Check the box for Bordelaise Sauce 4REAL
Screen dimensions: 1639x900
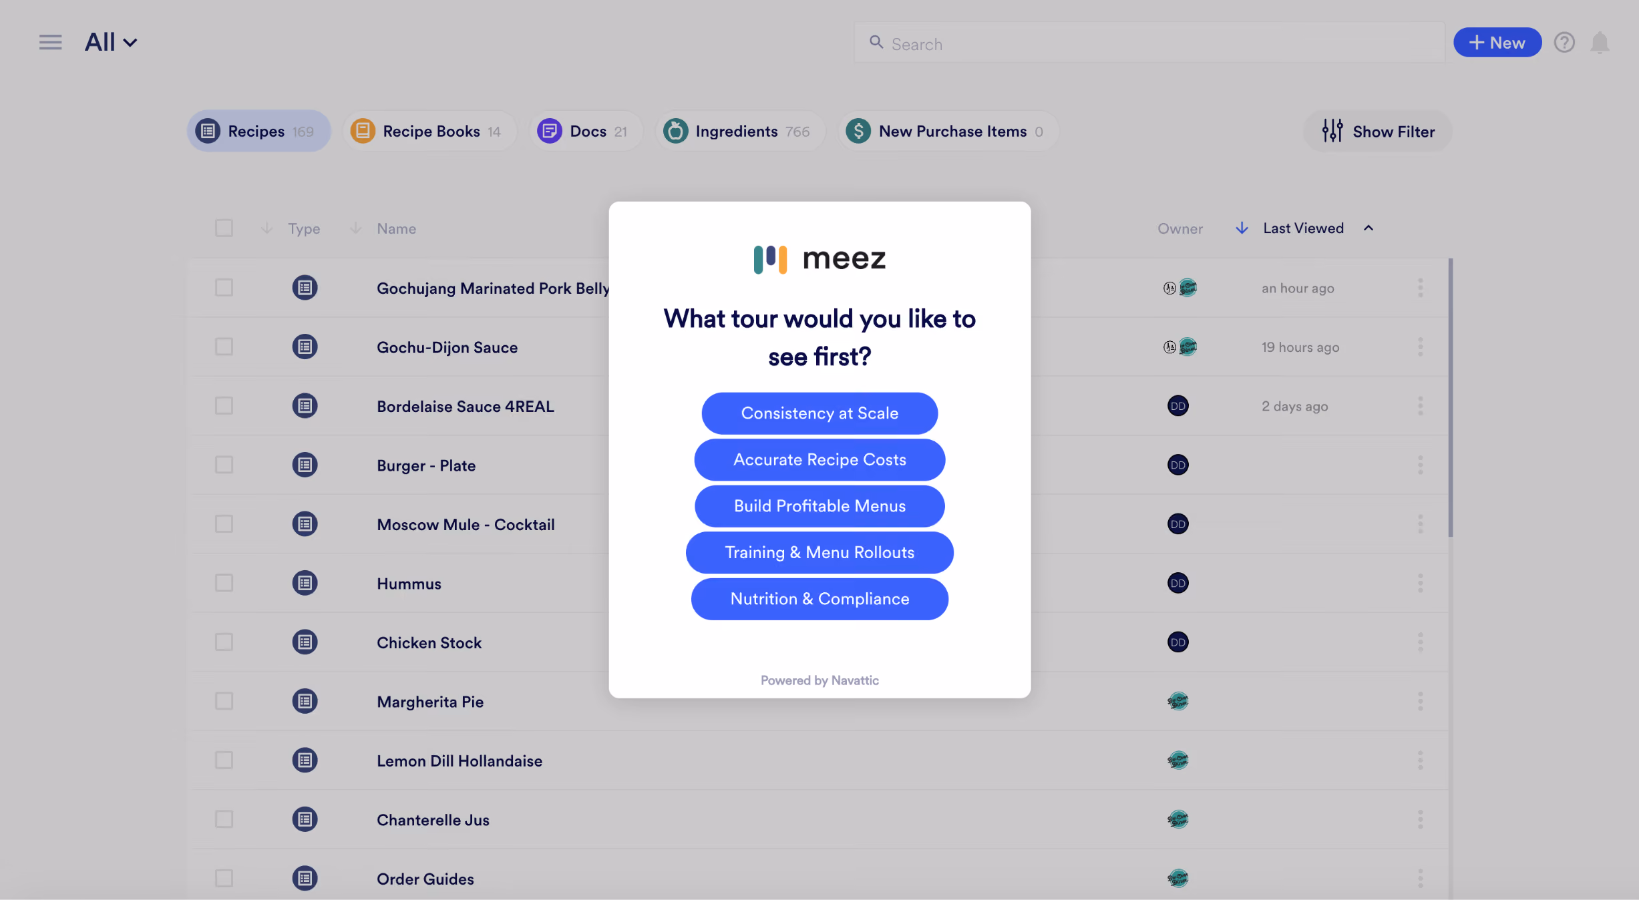(x=224, y=406)
